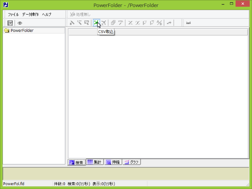Image resolution: width=252 pixels, height=189 pixels.
Task: Click the beige message panel at bottom
Action: point(126,174)
